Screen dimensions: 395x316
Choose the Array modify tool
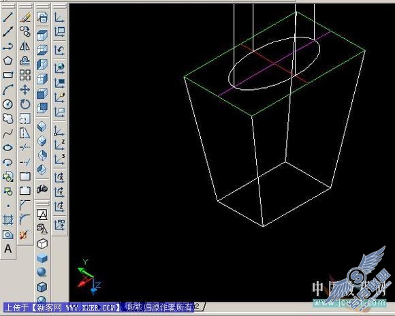25,75
